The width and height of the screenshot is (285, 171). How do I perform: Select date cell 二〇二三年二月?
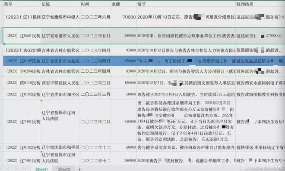(x=95, y=122)
